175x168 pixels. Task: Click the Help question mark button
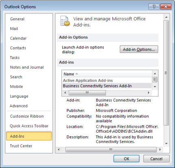(x=154, y=7)
